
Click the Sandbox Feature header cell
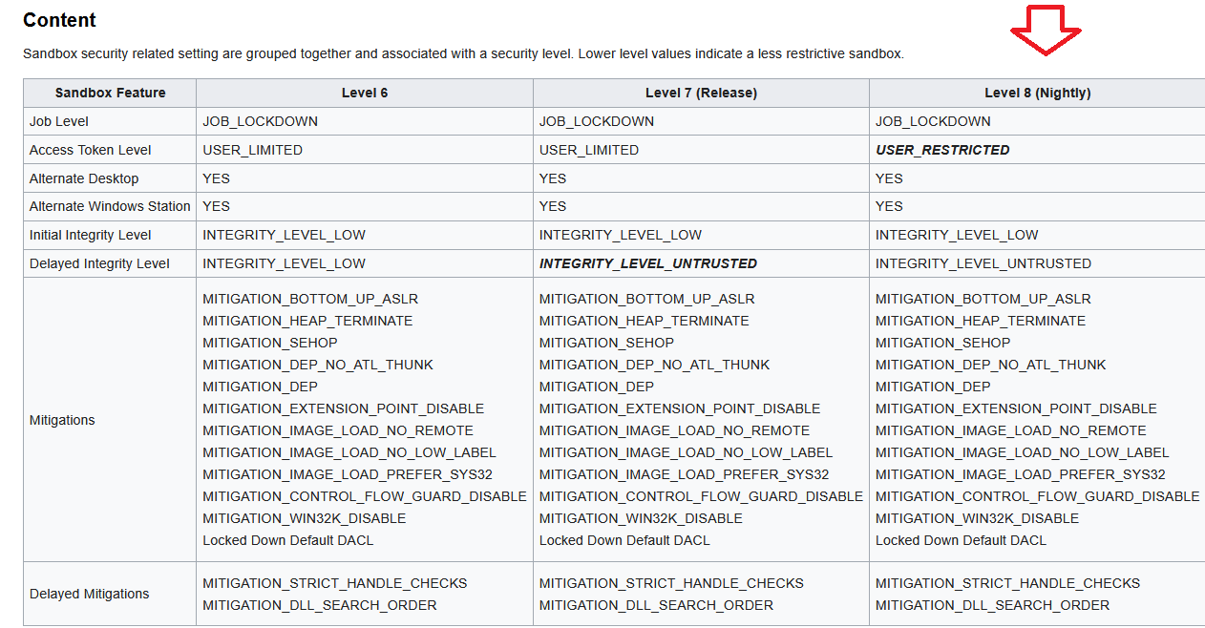pos(110,93)
